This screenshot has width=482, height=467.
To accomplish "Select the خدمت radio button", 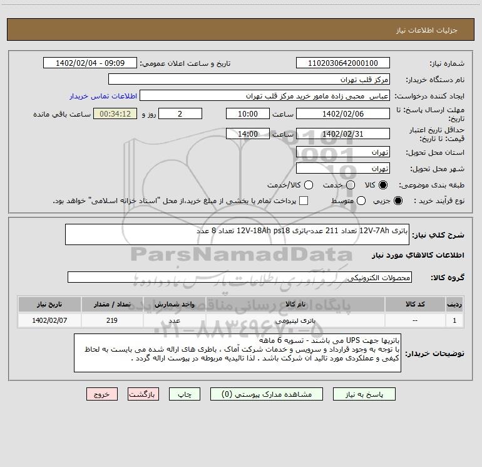I will pos(351,185).
